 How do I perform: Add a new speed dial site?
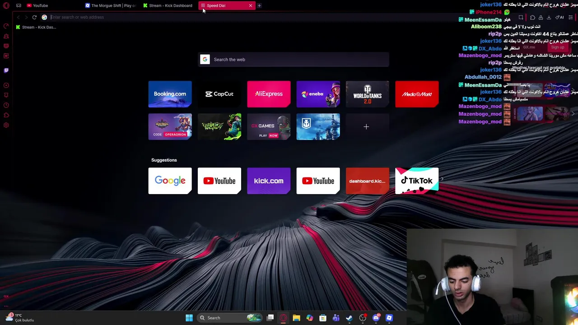(x=366, y=127)
